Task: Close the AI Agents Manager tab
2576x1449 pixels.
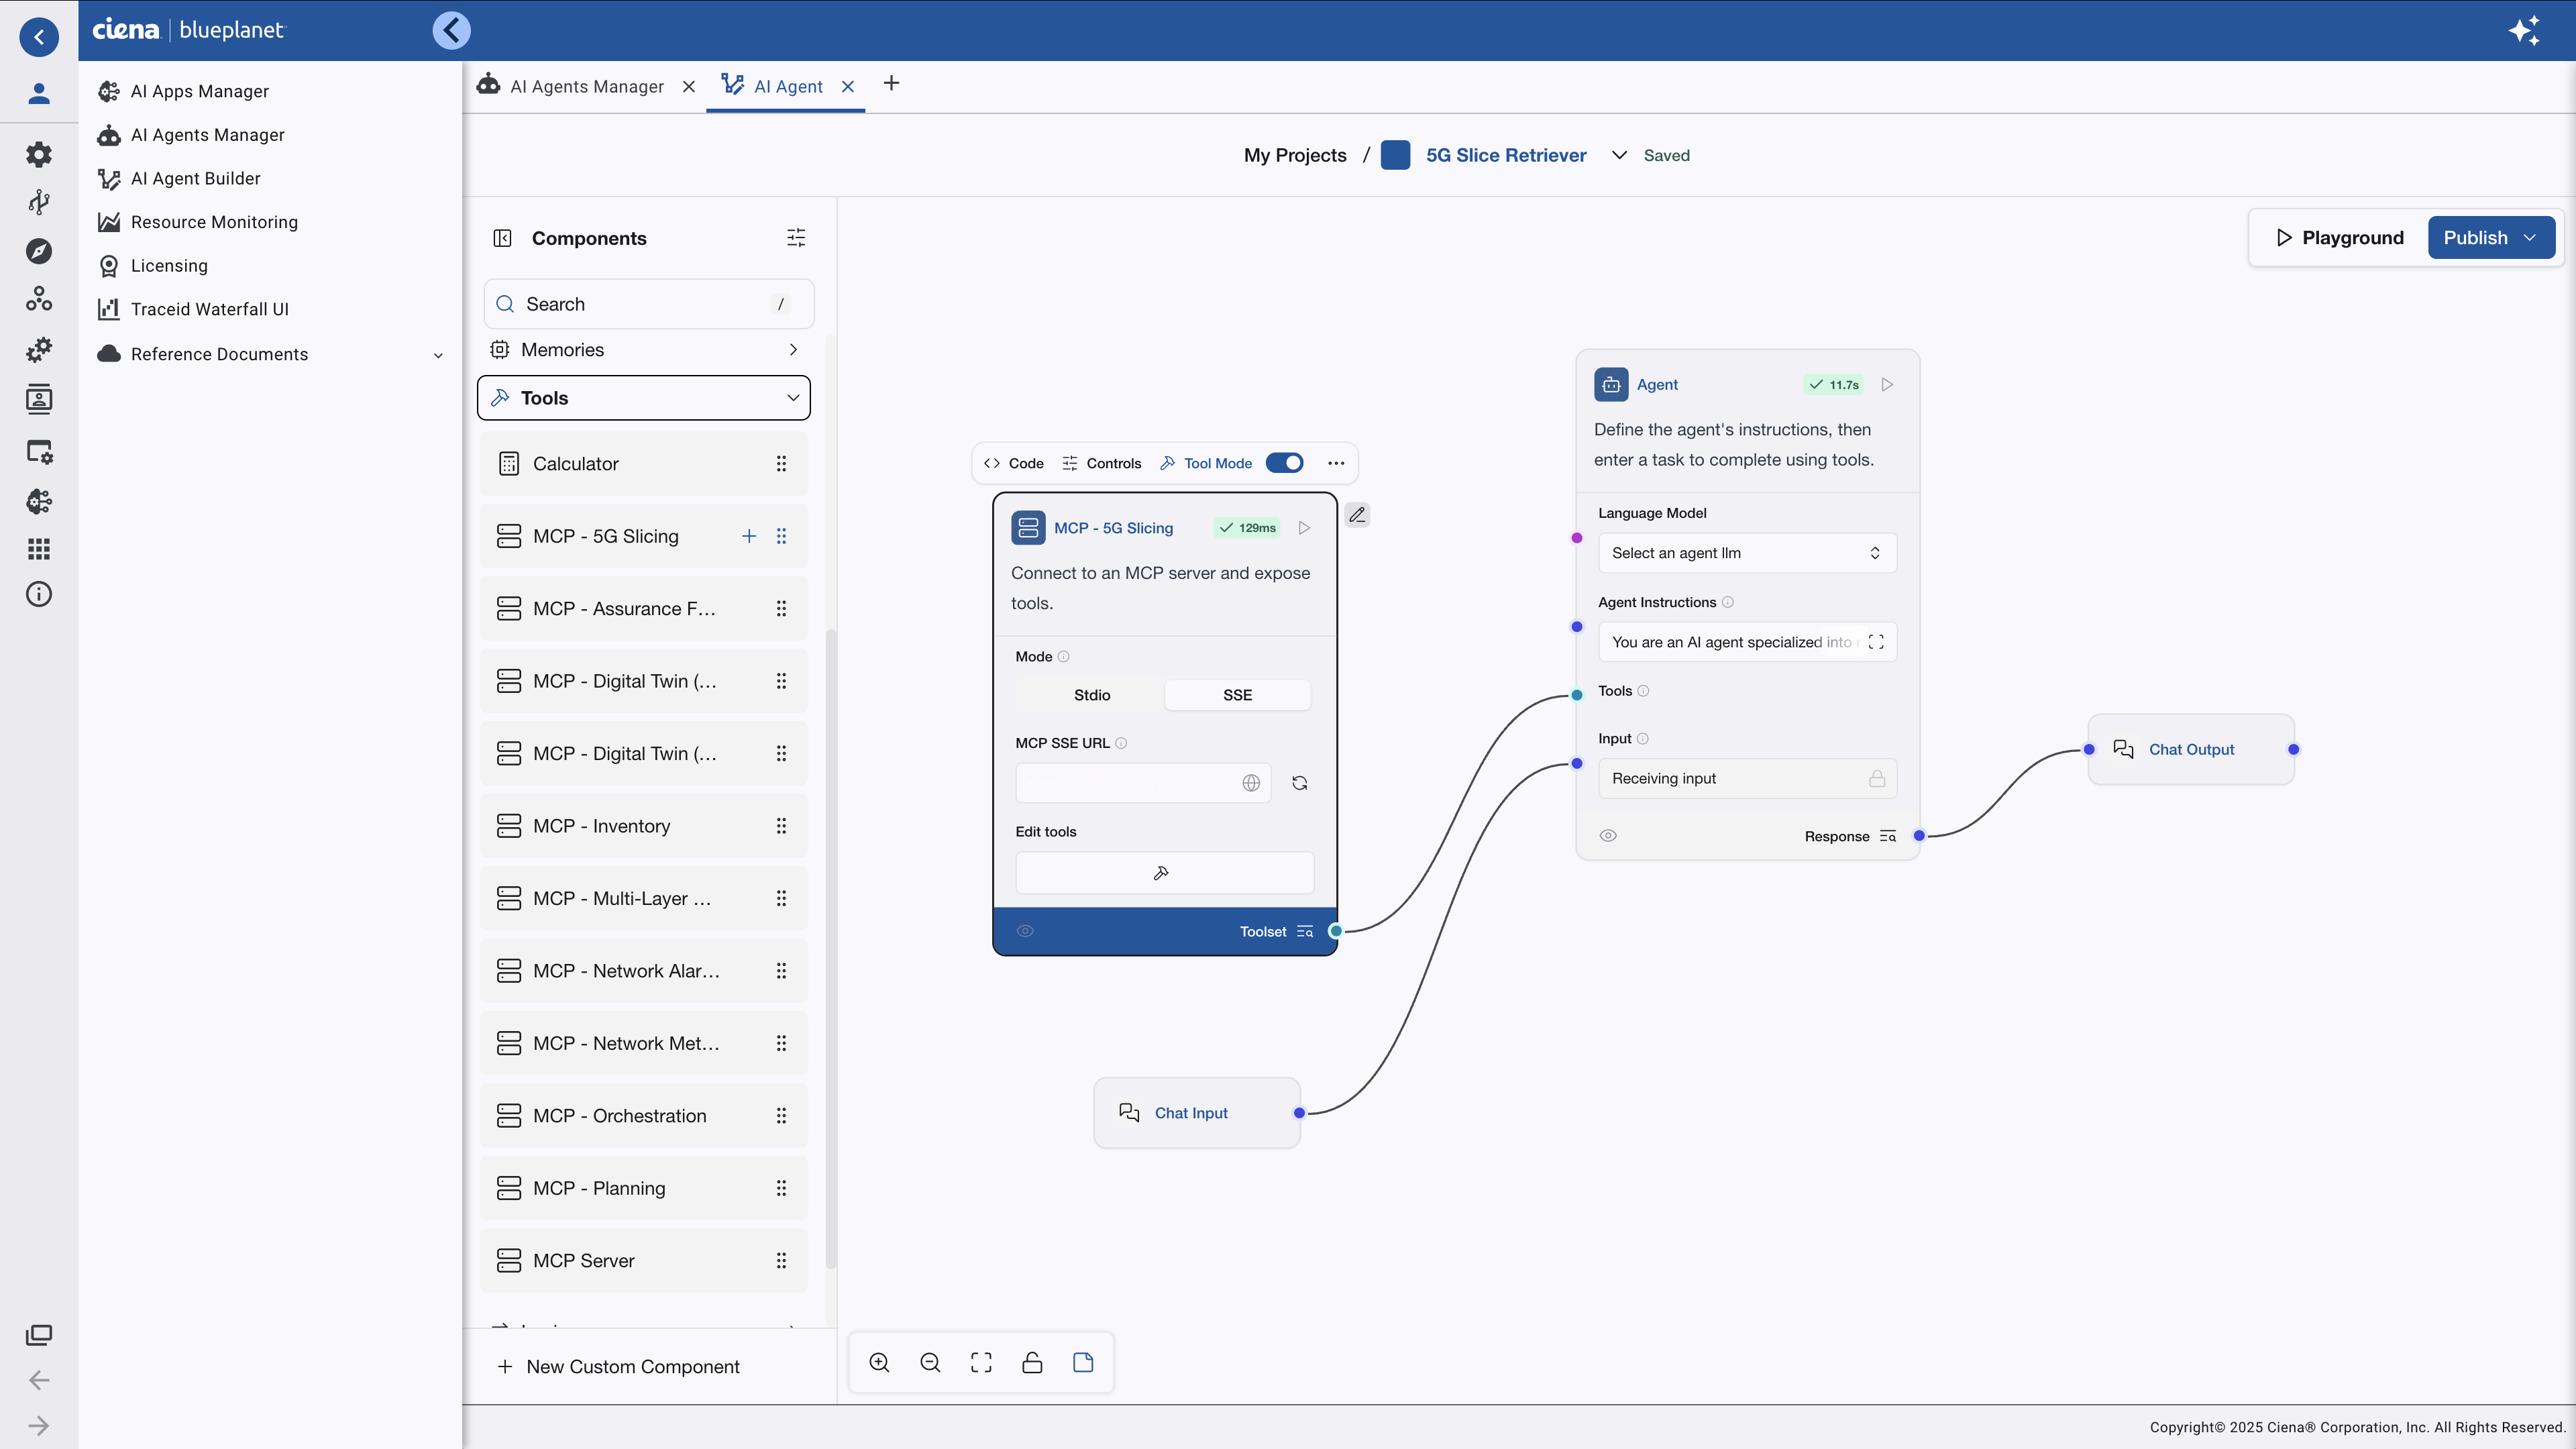Action: tap(689, 87)
